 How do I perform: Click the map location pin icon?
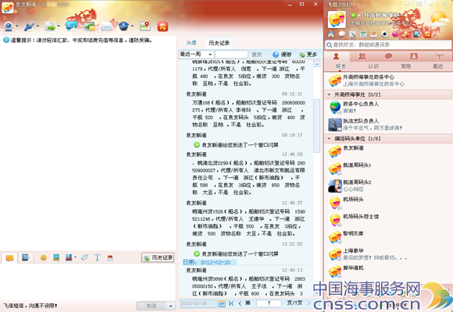point(145,26)
